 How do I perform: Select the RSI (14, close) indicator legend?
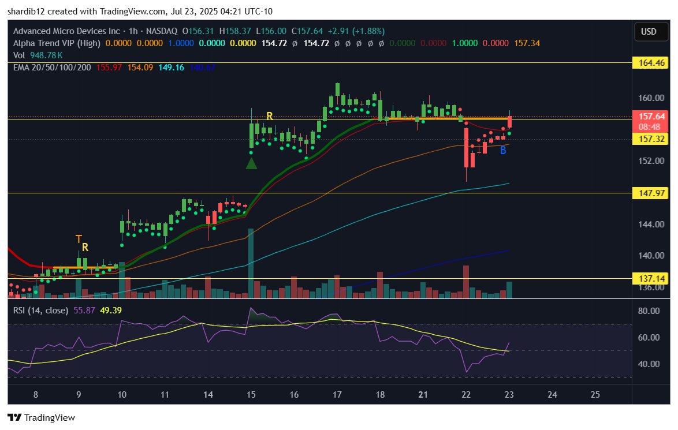[40, 311]
